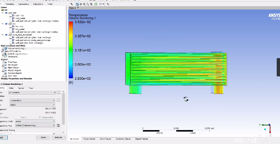The height and width of the screenshot is (144, 280).
Task: Click the Defaults button
Action: tap(58, 137)
